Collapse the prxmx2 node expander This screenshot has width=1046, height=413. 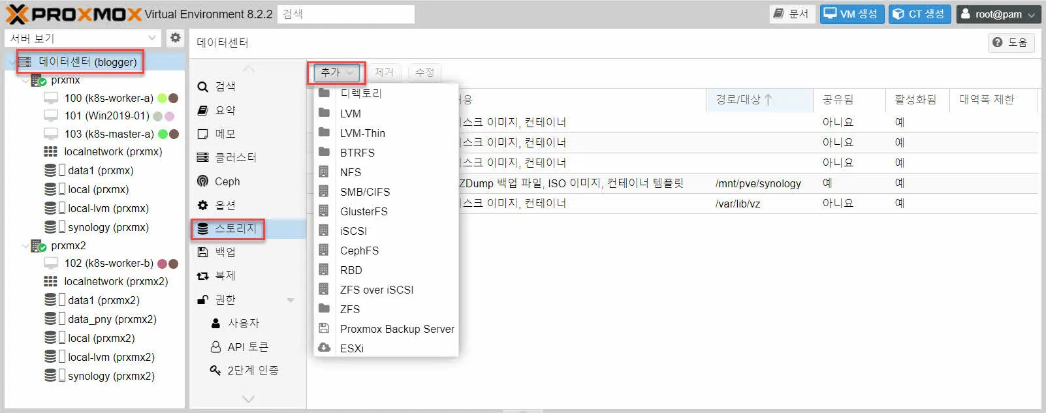(x=25, y=246)
